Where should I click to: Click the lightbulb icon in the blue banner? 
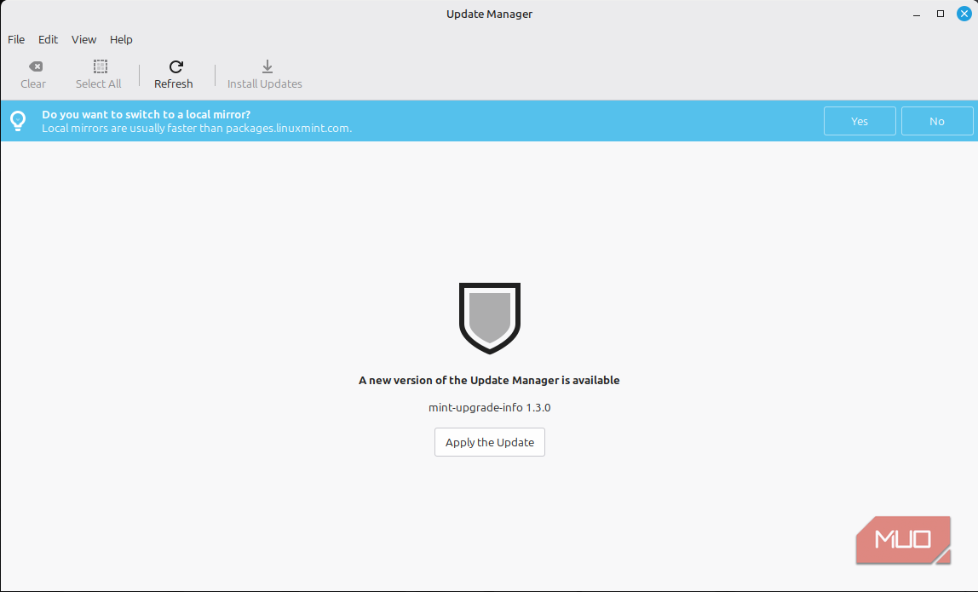click(18, 120)
